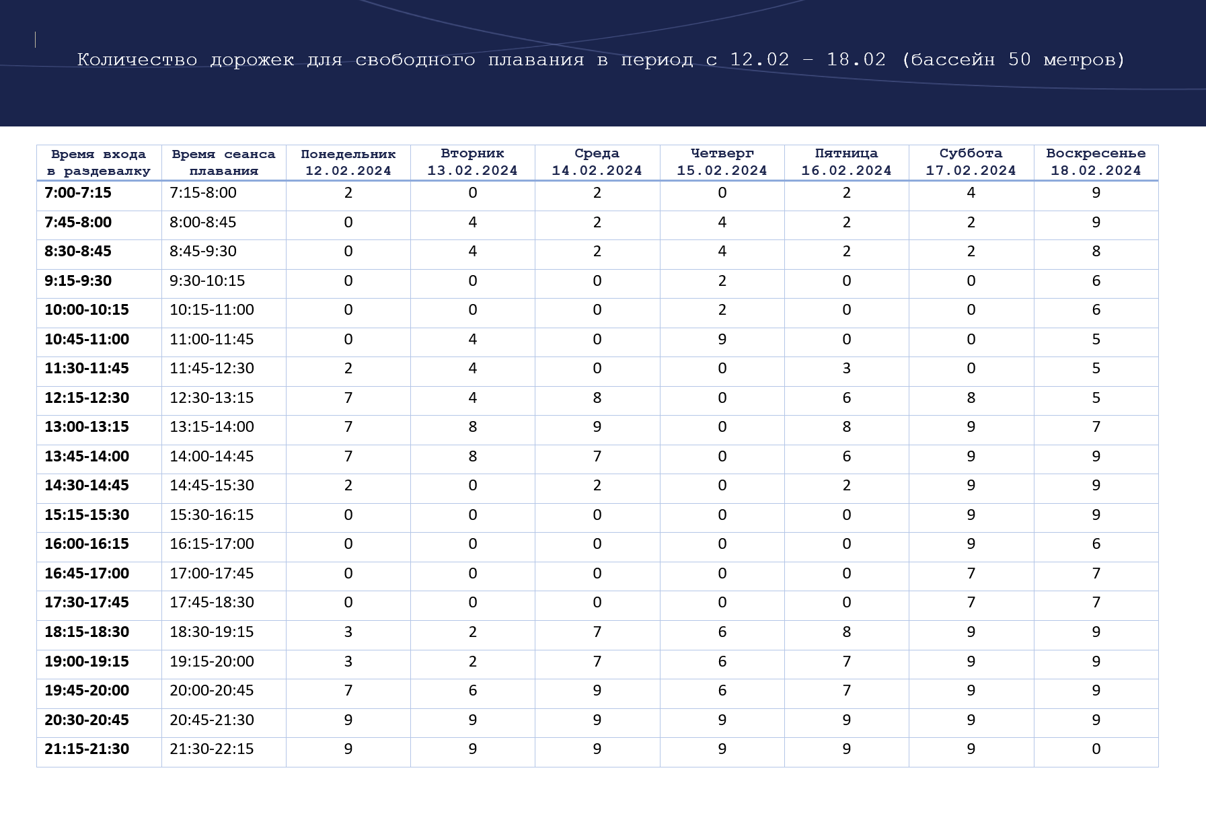Click swim session '18:30-19:15'
The height and width of the screenshot is (826, 1206).
[212, 632]
